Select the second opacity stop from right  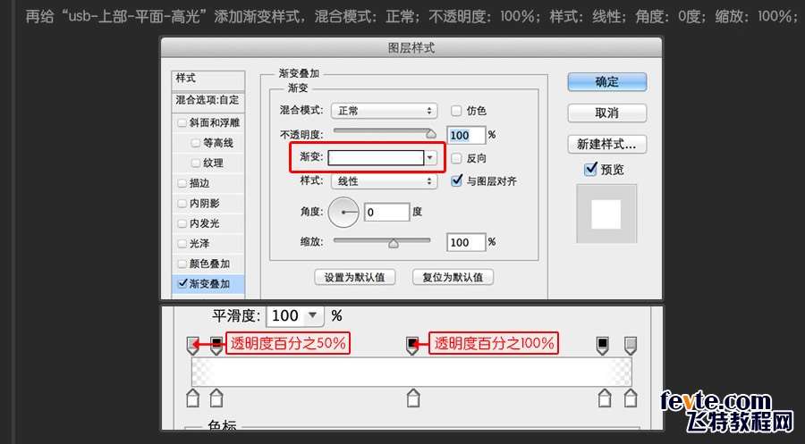click(x=603, y=345)
